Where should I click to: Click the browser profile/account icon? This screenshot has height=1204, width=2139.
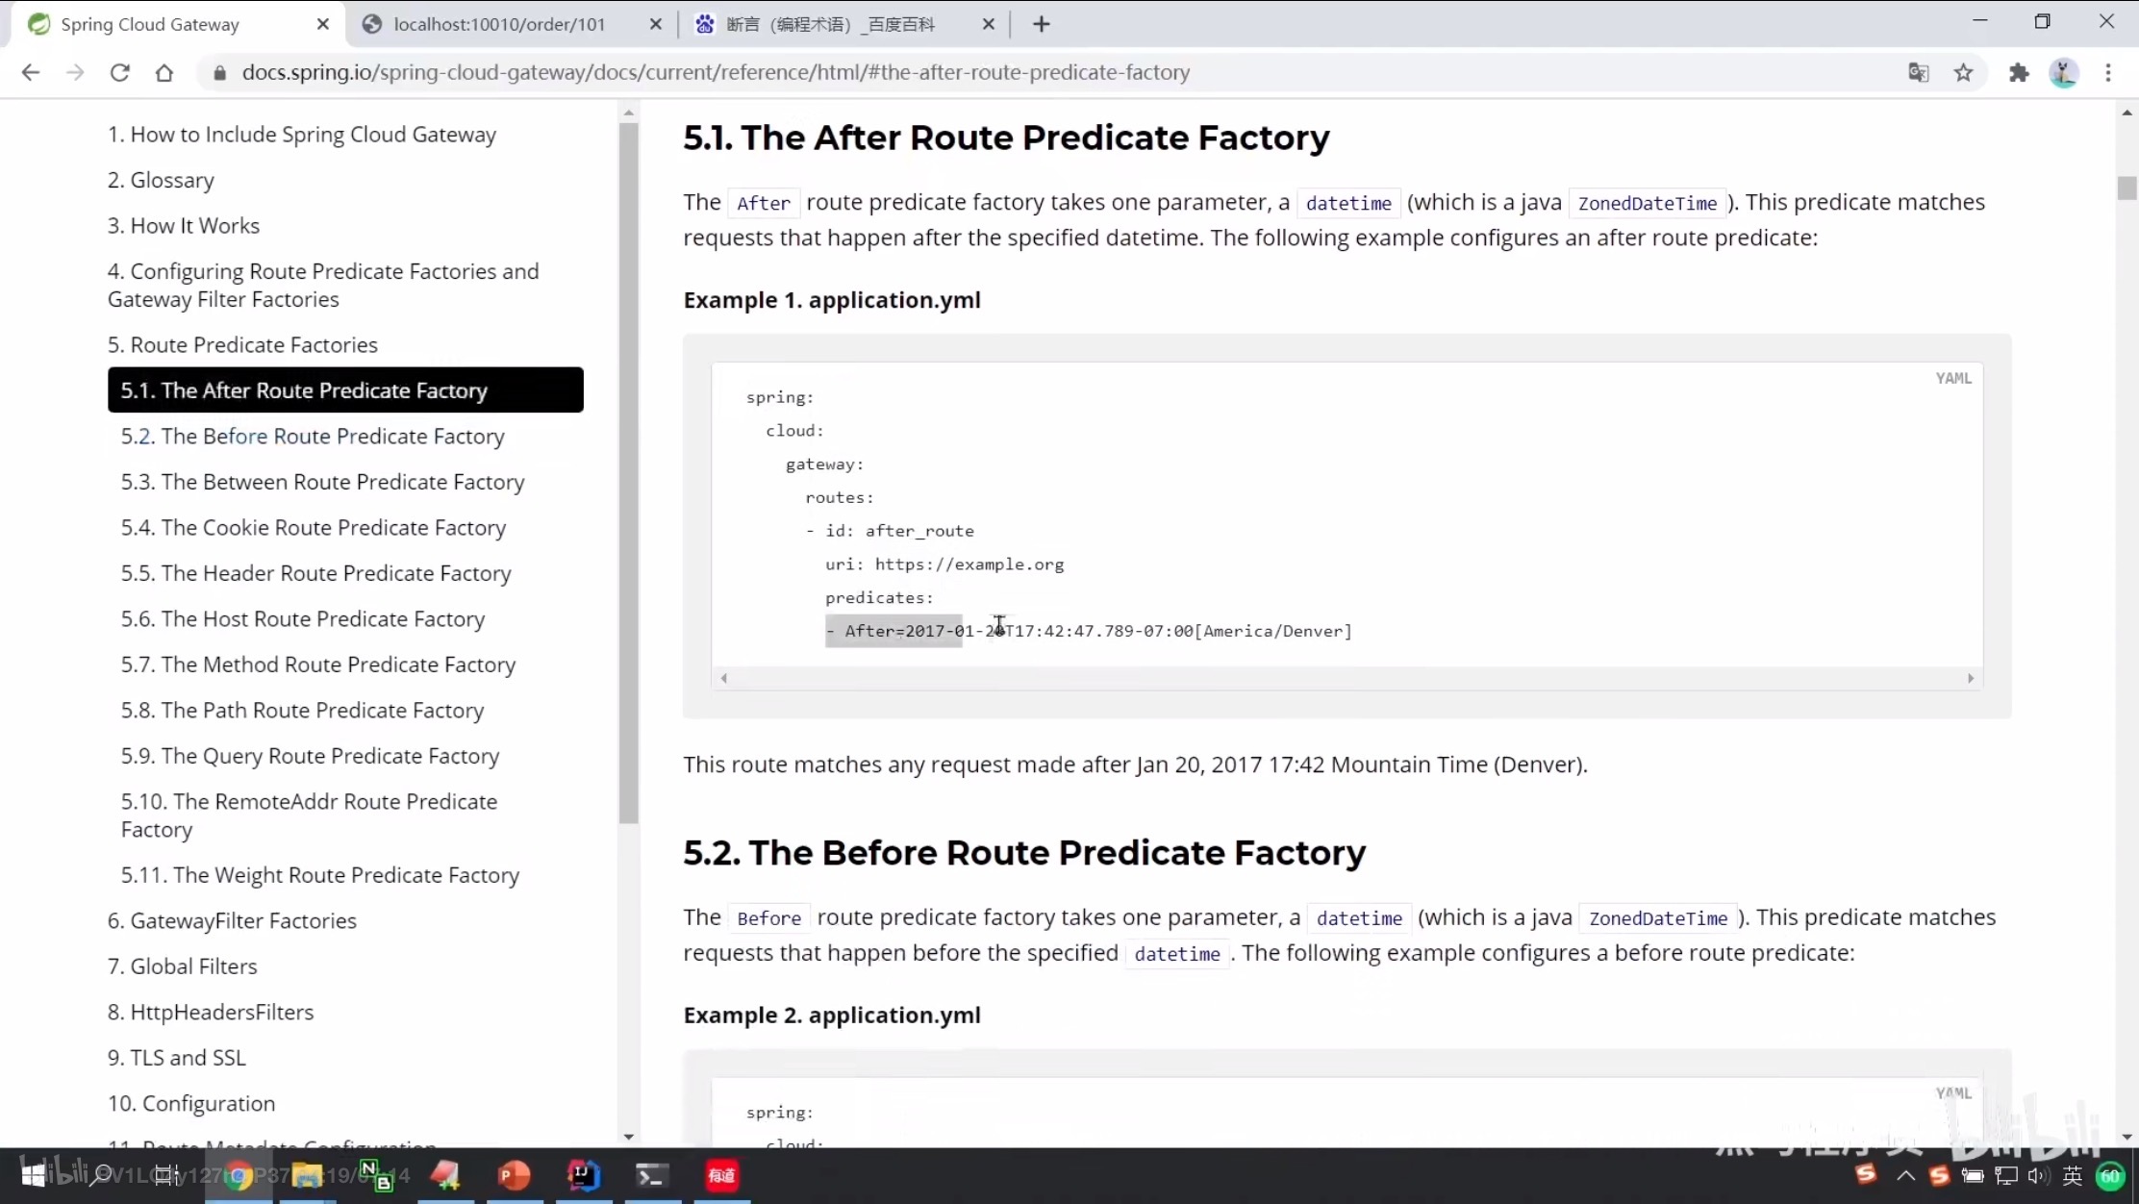point(2066,72)
